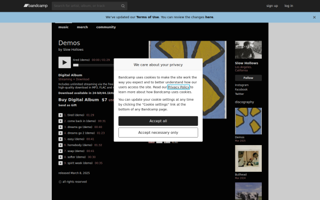Open the Twitter link
Viewport: 320px width, 200px height.
[x=239, y=94]
